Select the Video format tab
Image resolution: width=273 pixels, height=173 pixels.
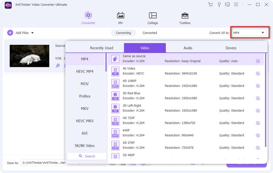(145, 48)
